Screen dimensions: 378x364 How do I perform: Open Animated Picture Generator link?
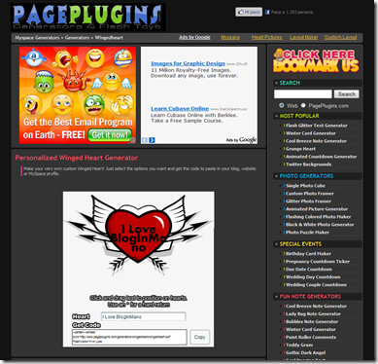[317, 209]
